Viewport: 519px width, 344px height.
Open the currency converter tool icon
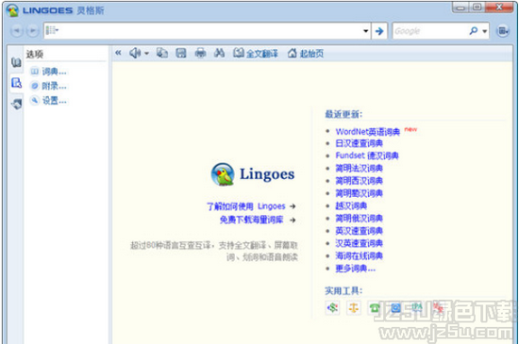click(x=333, y=307)
